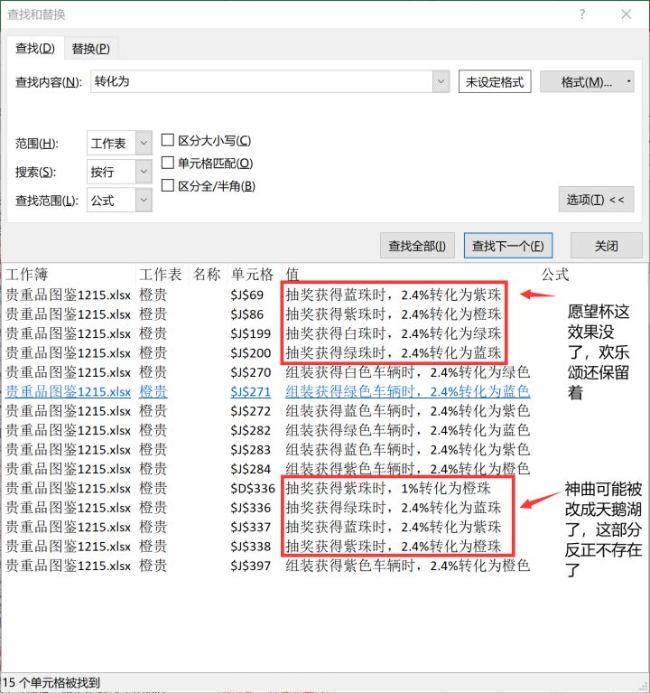The width and height of the screenshot is (650, 693).
Task: Click value 组装获得白色车辆时，2.4%转化为绿色
Action: click(x=407, y=372)
